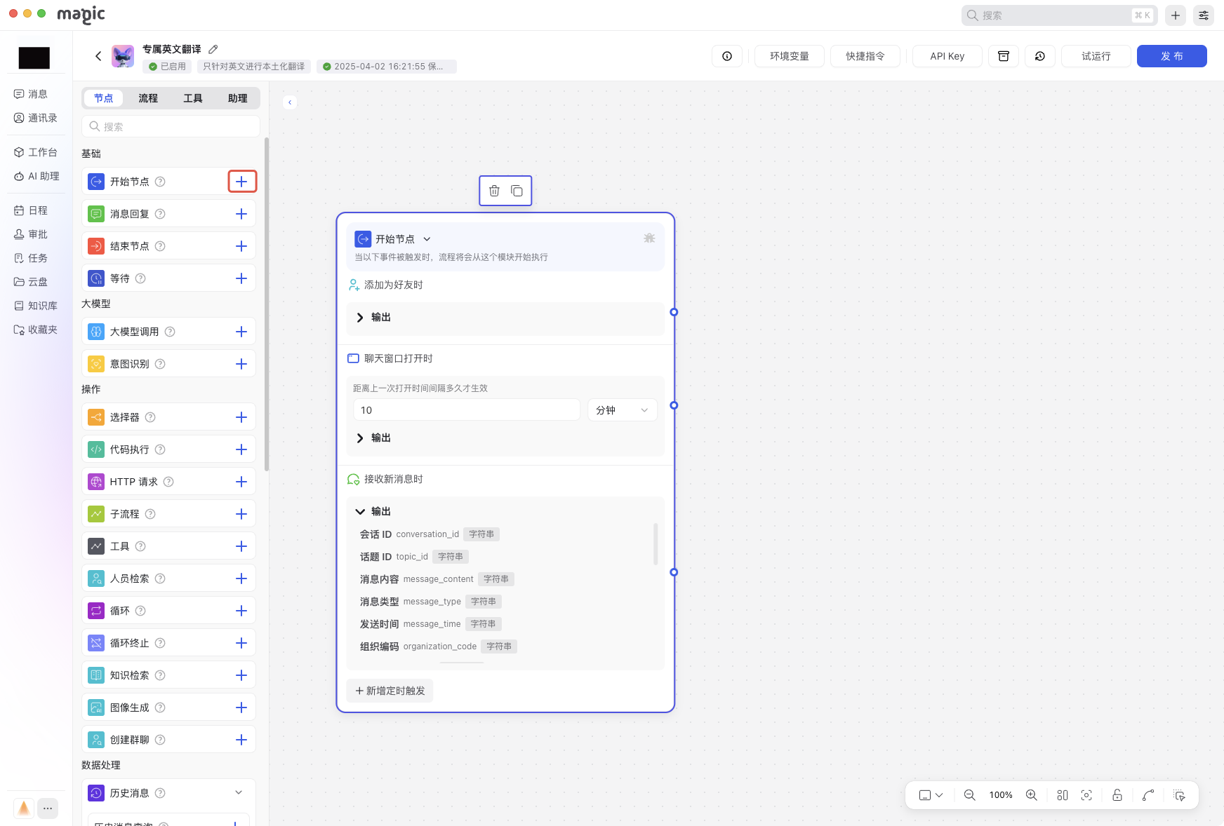
Task: Click the interval value field showing 10
Action: tap(467, 410)
